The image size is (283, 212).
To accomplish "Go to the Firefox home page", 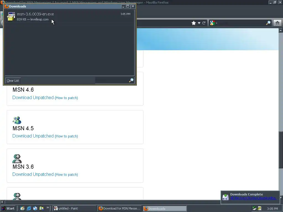I will [x=277, y=23].
